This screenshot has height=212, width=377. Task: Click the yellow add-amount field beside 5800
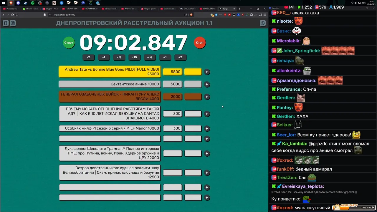tap(193, 72)
